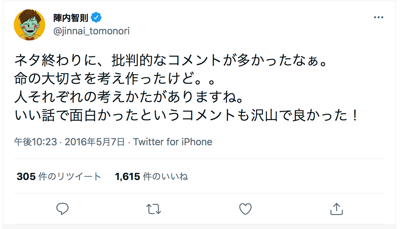Open the @jinnai_tomonori handle link
Screen dimensions: 404x229
[91, 31]
